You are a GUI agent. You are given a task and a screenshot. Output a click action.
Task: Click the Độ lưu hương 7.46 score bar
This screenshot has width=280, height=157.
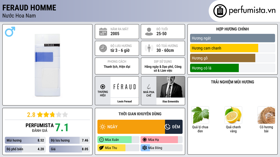point(69,140)
